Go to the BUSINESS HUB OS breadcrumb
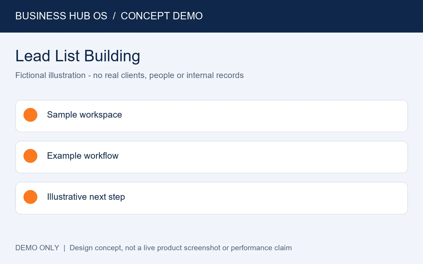 coord(61,16)
